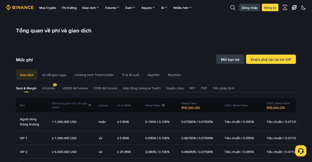
Task: Click the 0.06750% / 0.07500% value
Action: (x=197, y=138)
